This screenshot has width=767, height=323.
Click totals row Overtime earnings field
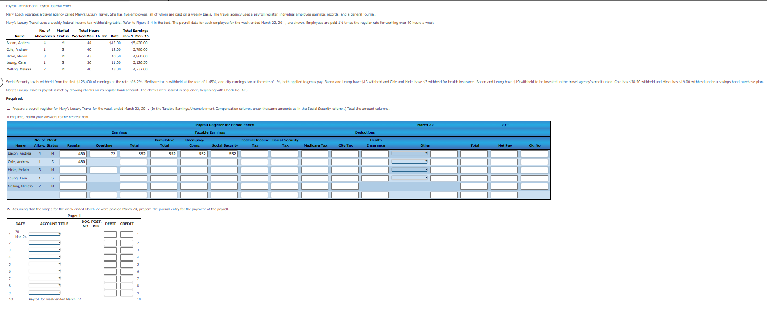tap(103, 195)
